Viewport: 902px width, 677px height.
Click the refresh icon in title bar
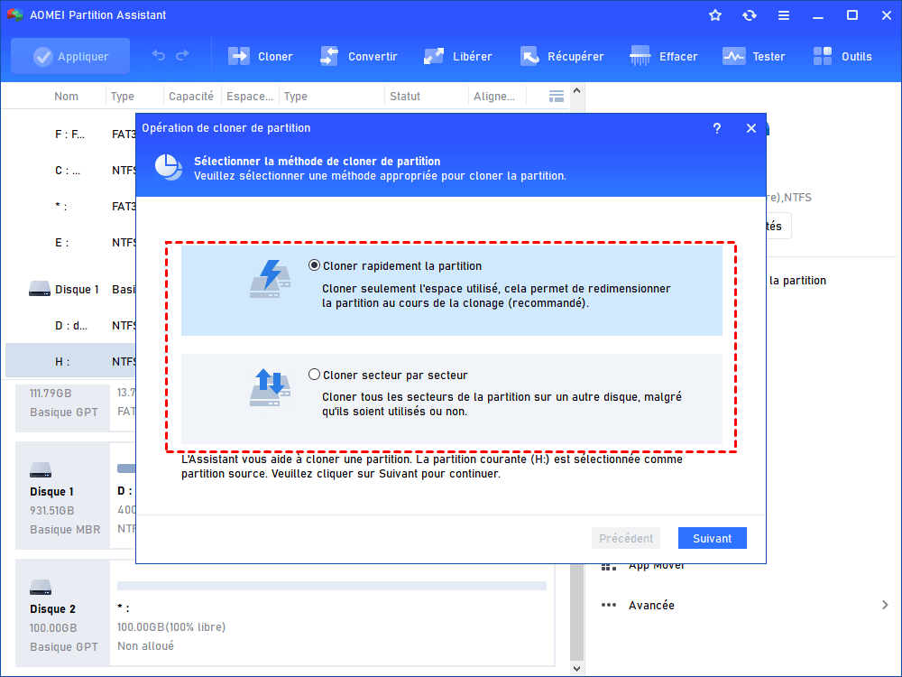[749, 15]
